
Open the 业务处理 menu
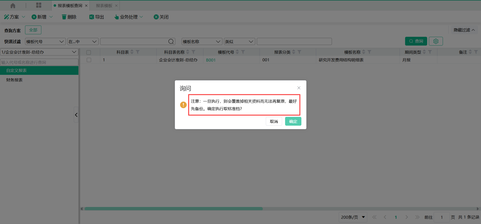[x=129, y=17]
